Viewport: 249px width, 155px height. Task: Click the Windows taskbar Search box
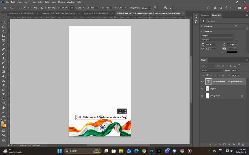[83, 151]
